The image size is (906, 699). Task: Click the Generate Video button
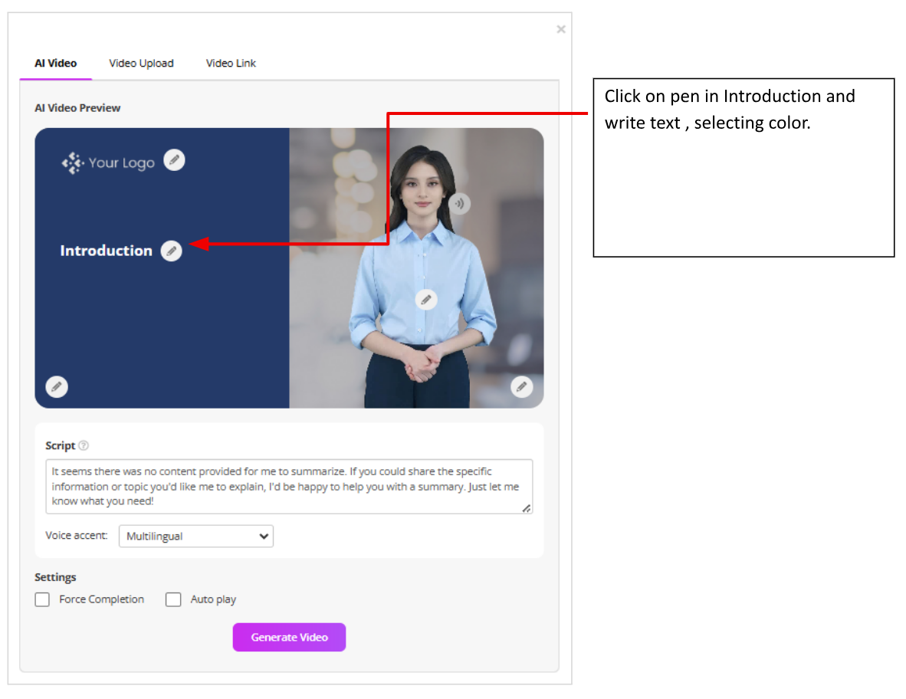point(289,637)
